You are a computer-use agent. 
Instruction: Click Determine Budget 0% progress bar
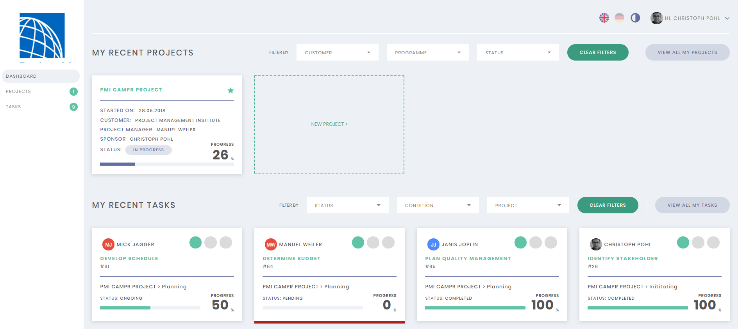(313, 308)
